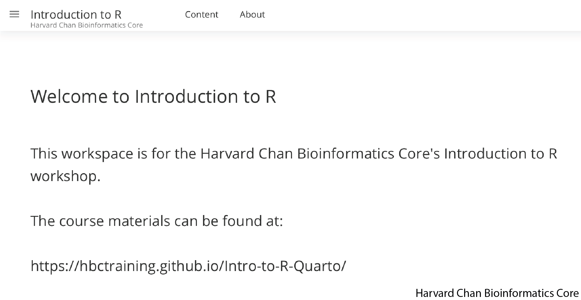Screen dimensions: 581x300
Task: Click the word "workshop." ending the description
Action: [65, 176]
